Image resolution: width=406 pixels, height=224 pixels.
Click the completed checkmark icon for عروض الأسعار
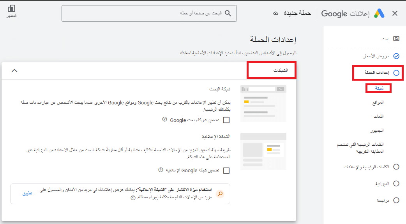pyautogui.click(x=396, y=56)
